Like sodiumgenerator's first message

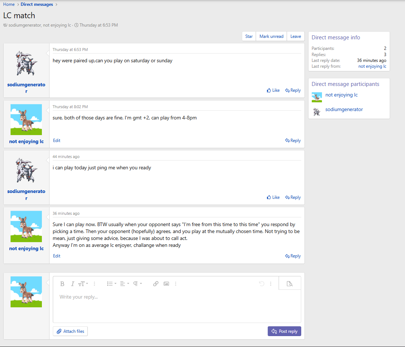click(x=273, y=90)
